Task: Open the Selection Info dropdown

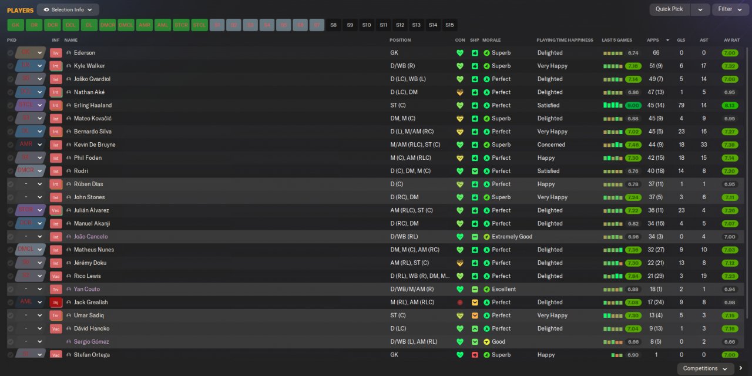Action: [x=68, y=9]
